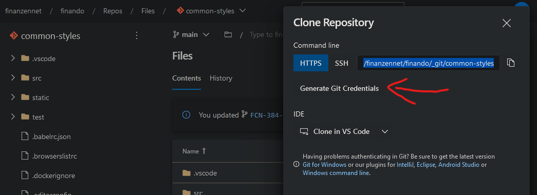Open the Eclipse plugin link
The height and width of the screenshot is (195, 537).
425,165
